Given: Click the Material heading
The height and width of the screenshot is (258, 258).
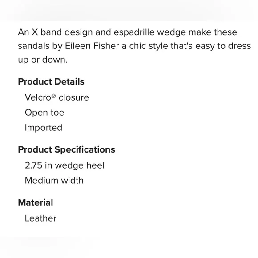Looking at the screenshot, I should pos(36,202).
